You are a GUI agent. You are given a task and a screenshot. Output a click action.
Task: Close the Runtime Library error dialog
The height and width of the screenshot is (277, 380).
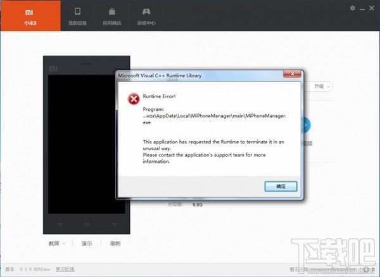[292, 74]
